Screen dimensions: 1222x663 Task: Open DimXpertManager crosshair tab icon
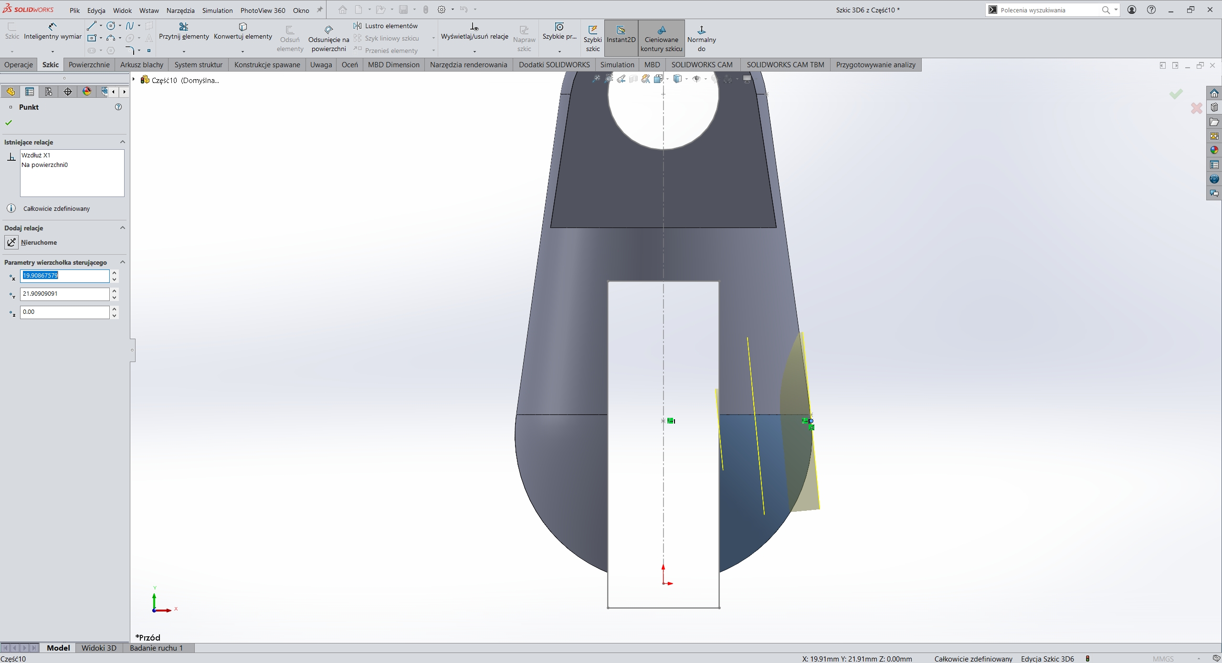tap(68, 92)
